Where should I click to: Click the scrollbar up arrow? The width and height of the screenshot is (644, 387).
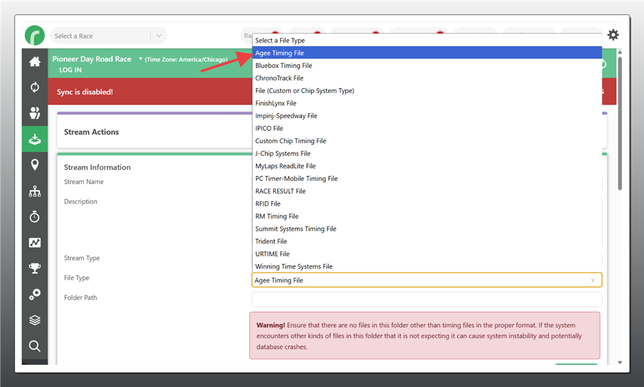620,52
